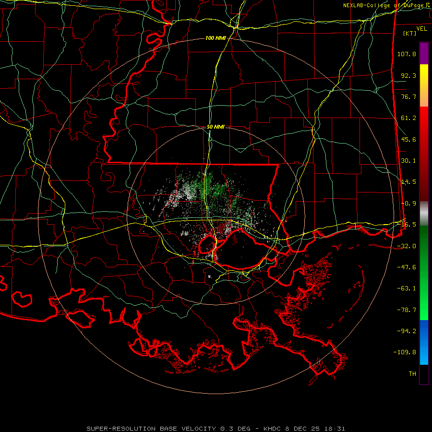Click the TH legend label

(412, 374)
